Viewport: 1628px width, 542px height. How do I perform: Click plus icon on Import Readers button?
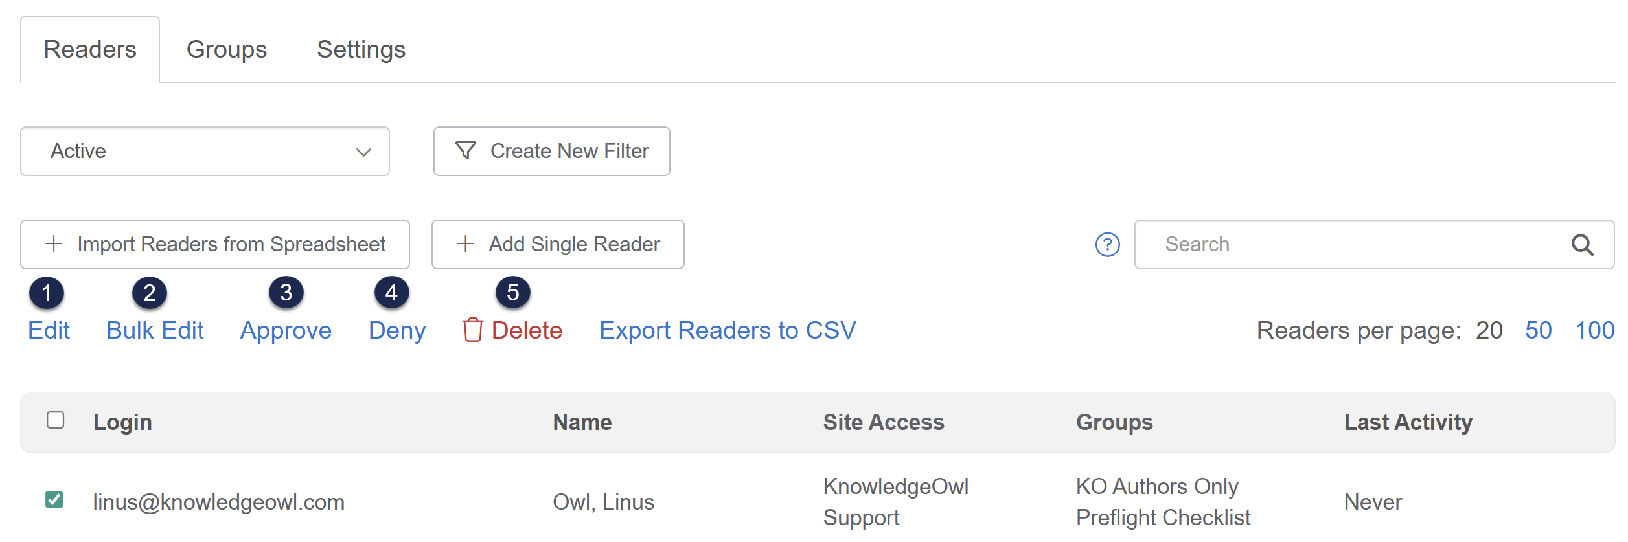54,244
